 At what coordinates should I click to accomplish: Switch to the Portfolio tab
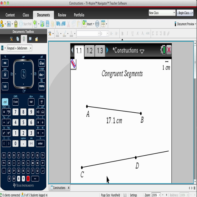(79, 15)
